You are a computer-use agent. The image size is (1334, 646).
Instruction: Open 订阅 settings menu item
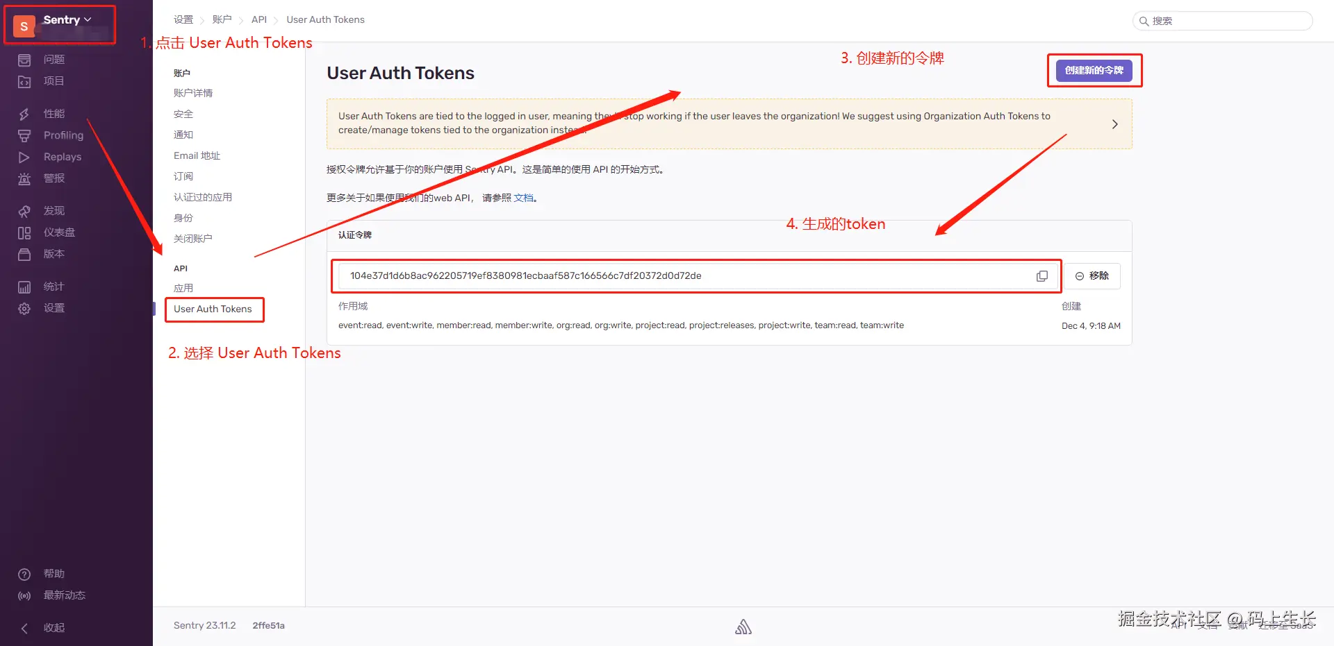183,176
